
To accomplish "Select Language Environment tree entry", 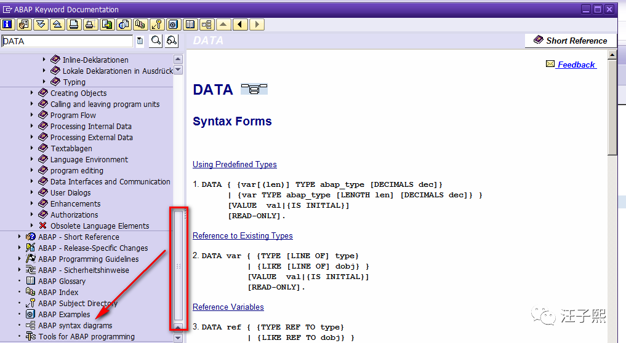I will [x=89, y=160].
